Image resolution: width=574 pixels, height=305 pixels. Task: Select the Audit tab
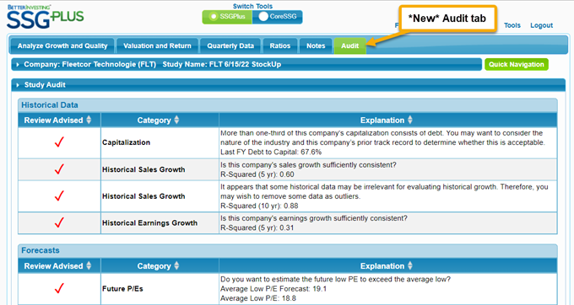point(350,46)
